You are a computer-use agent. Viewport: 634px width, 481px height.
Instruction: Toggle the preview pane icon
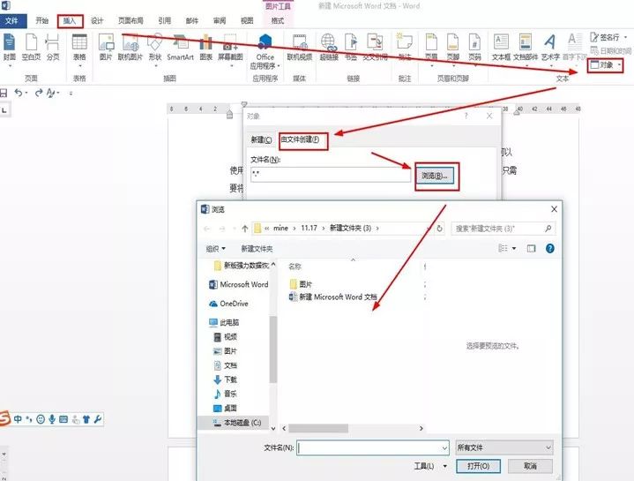click(531, 248)
